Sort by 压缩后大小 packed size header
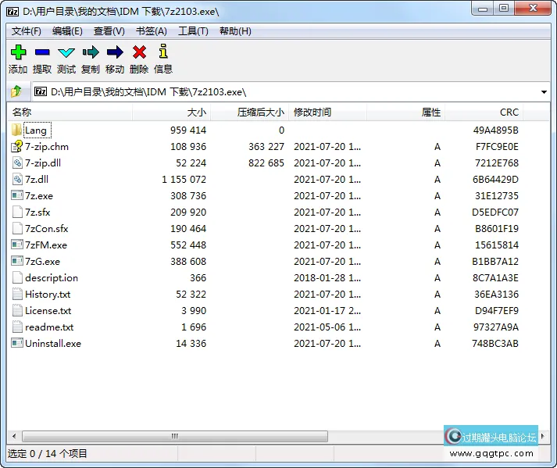This screenshot has width=557, height=468. [250, 113]
